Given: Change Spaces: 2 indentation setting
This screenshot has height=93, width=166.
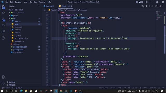Looking at the screenshot, I should (113, 88).
